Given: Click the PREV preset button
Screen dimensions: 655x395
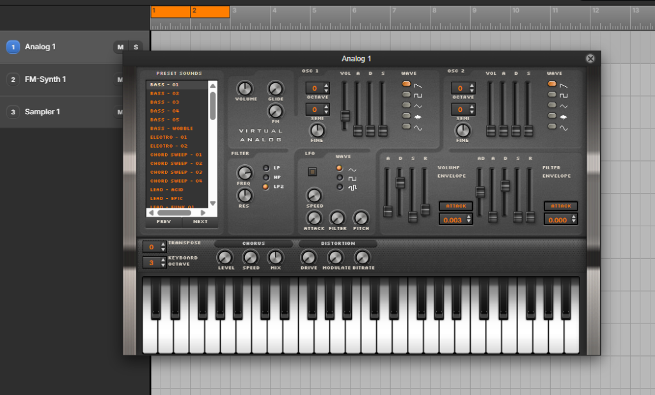Looking at the screenshot, I should coord(164,222).
